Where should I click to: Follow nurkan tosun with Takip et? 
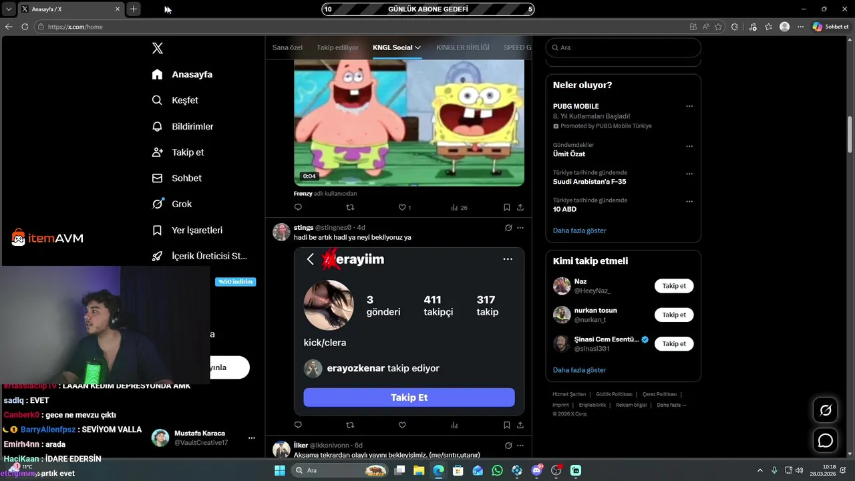(x=674, y=315)
